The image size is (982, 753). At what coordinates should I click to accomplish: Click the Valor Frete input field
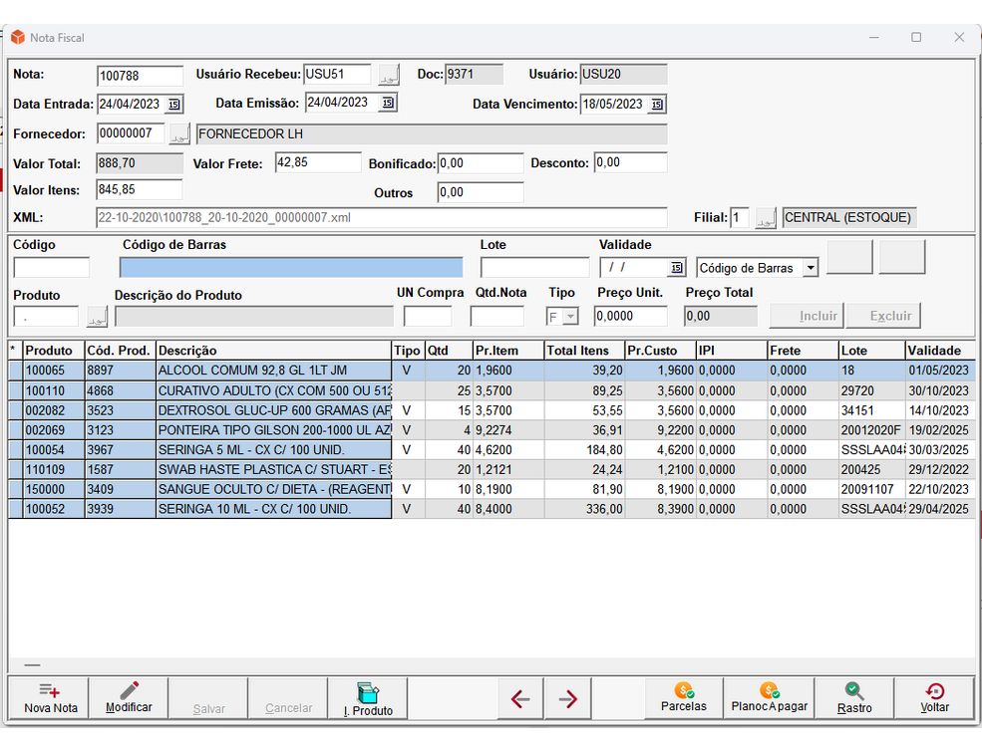[317, 162]
